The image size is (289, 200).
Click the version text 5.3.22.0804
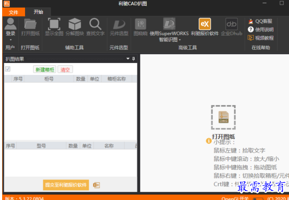point(31,199)
